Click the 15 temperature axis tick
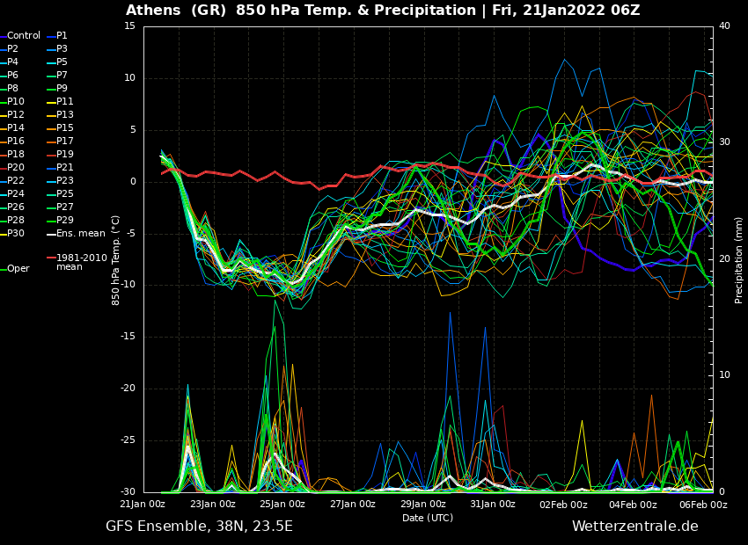 [129, 26]
